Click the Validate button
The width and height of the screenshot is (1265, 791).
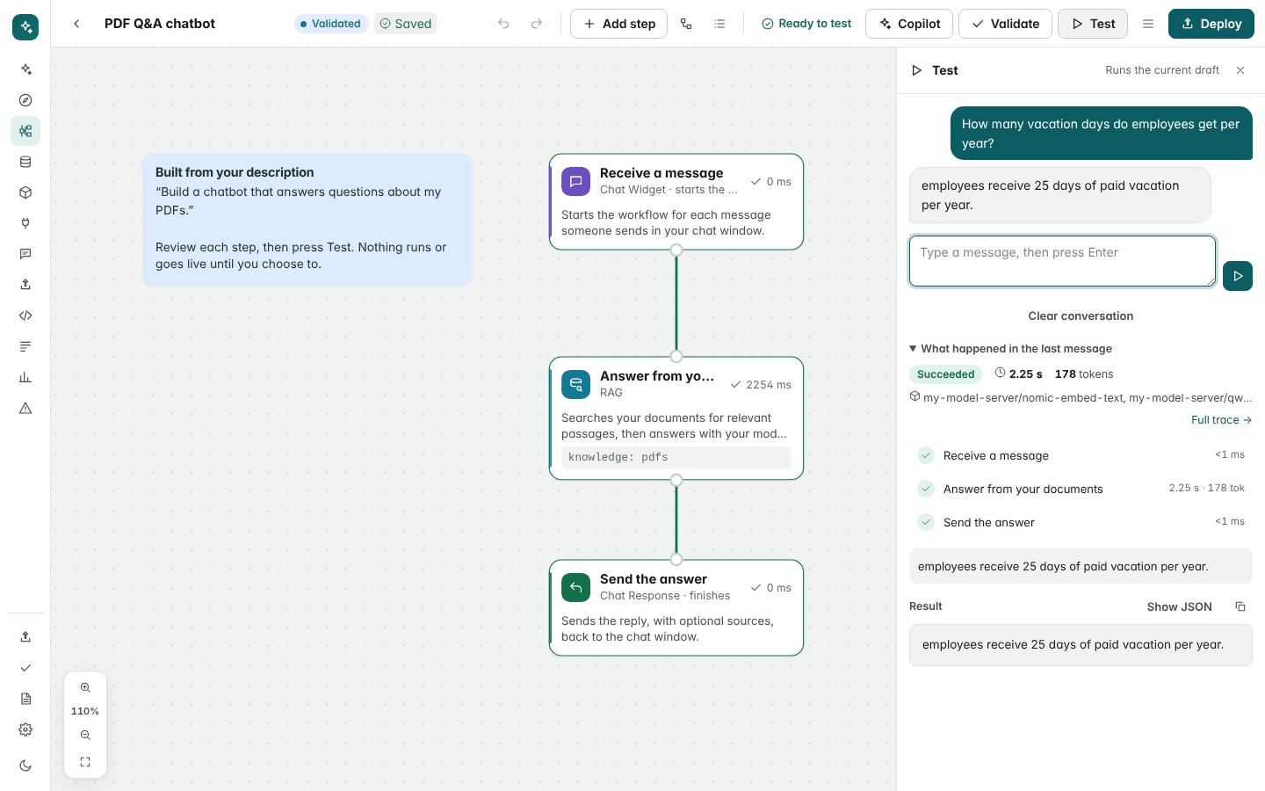[1005, 24]
